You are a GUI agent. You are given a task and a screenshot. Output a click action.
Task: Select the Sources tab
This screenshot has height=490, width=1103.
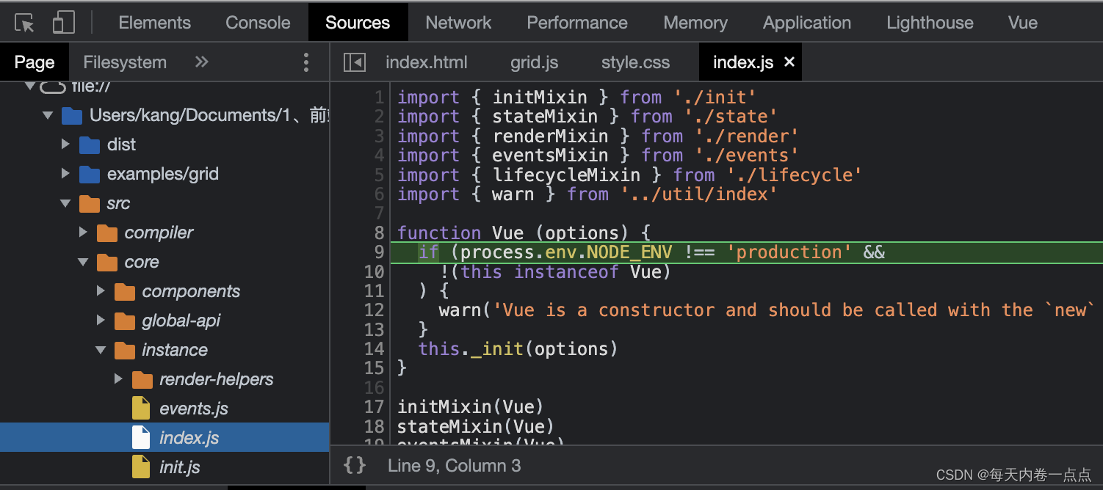(x=358, y=23)
